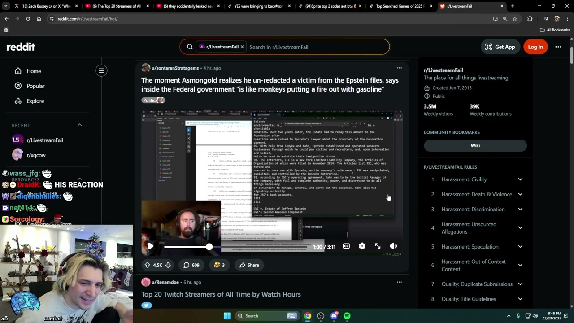Open browser extensions puzzle icon
574x323 pixels.
coord(530,19)
